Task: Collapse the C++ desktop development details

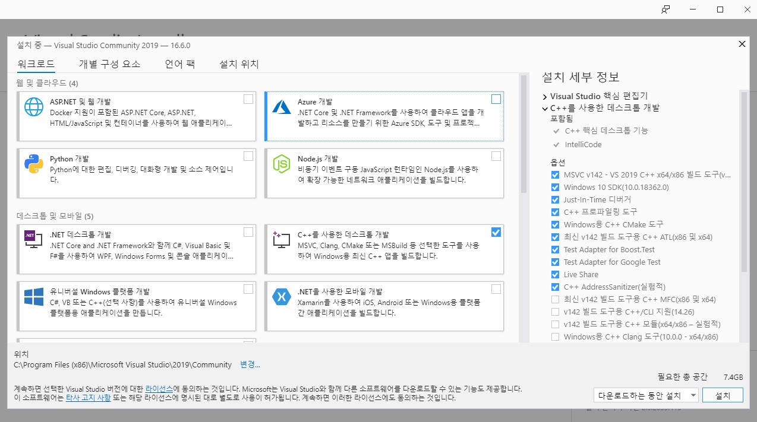Action: pyautogui.click(x=544, y=108)
